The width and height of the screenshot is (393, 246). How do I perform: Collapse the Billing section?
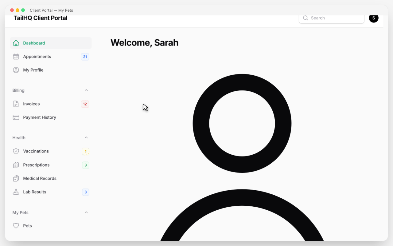tap(86, 90)
